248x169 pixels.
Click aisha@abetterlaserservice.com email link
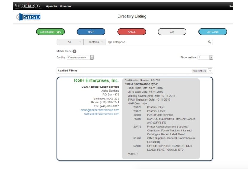(100, 110)
